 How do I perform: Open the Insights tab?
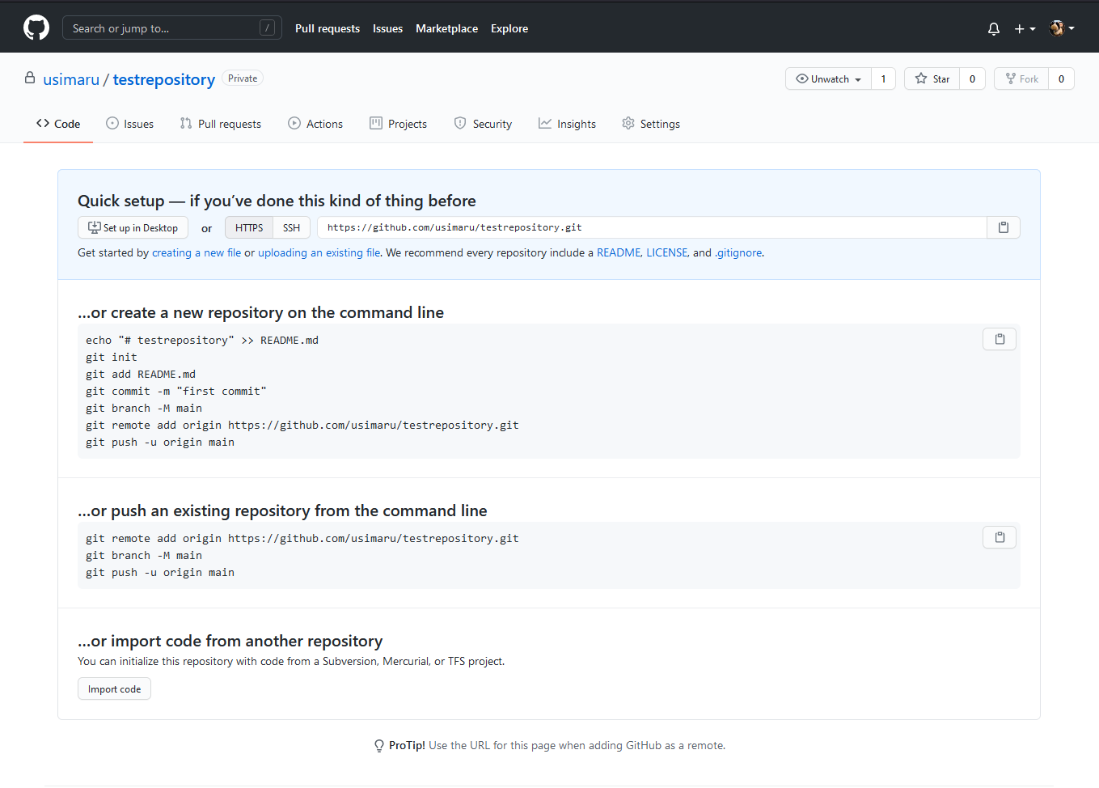tap(567, 124)
